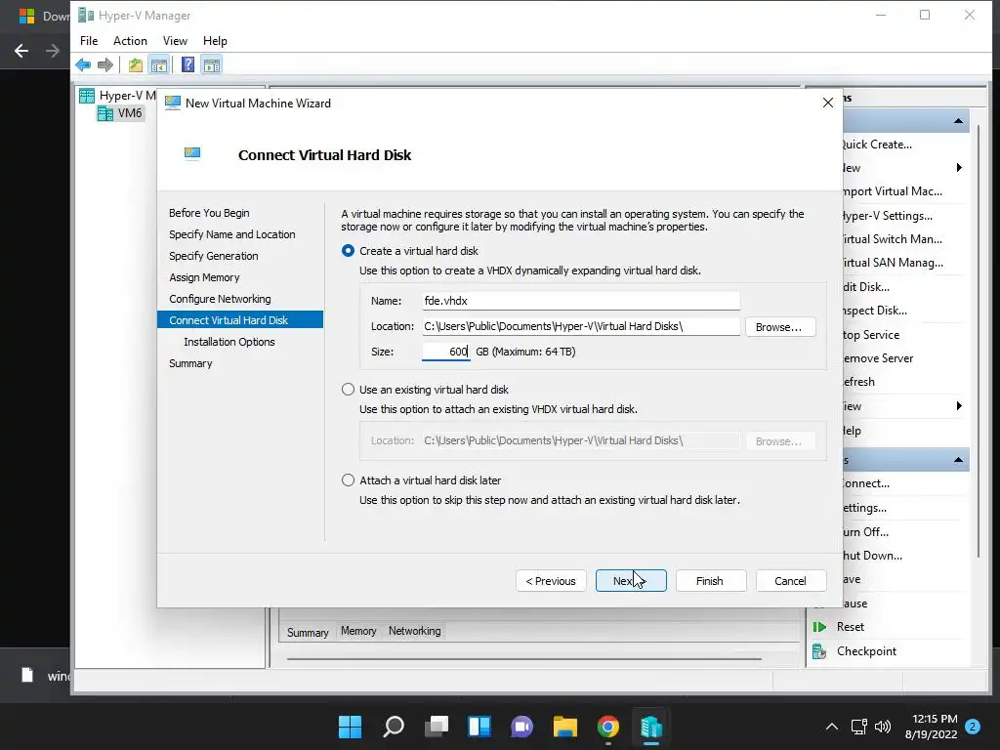Click the Reset action icon

[819, 627]
